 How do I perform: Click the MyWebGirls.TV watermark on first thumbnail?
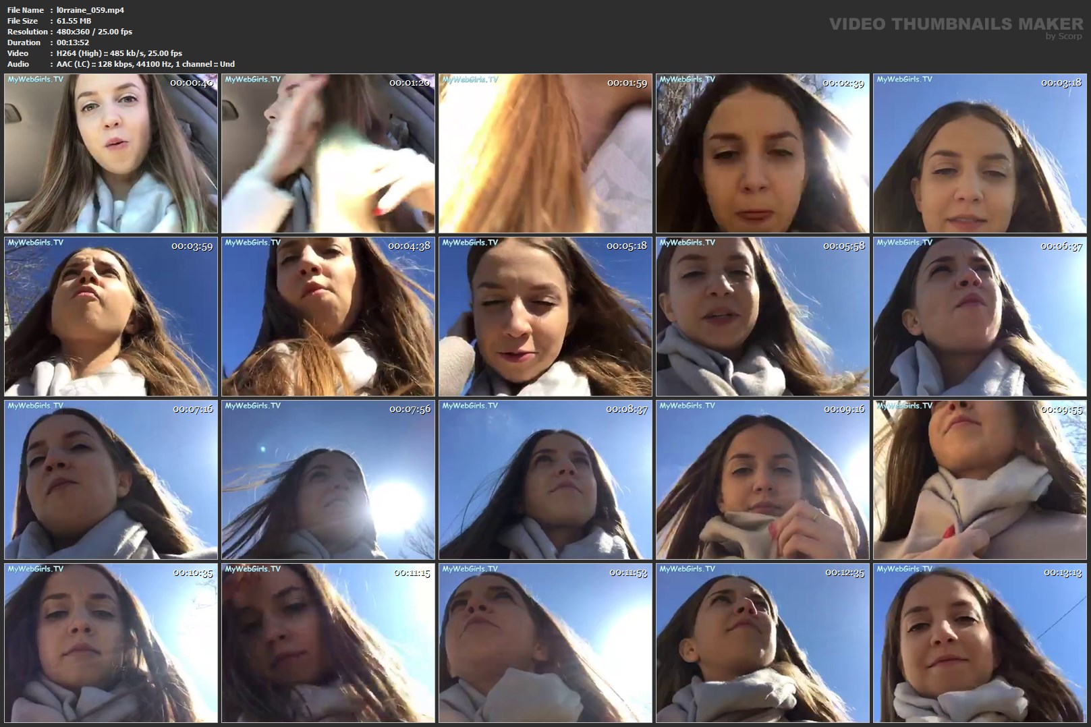pyautogui.click(x=35, y=80)
